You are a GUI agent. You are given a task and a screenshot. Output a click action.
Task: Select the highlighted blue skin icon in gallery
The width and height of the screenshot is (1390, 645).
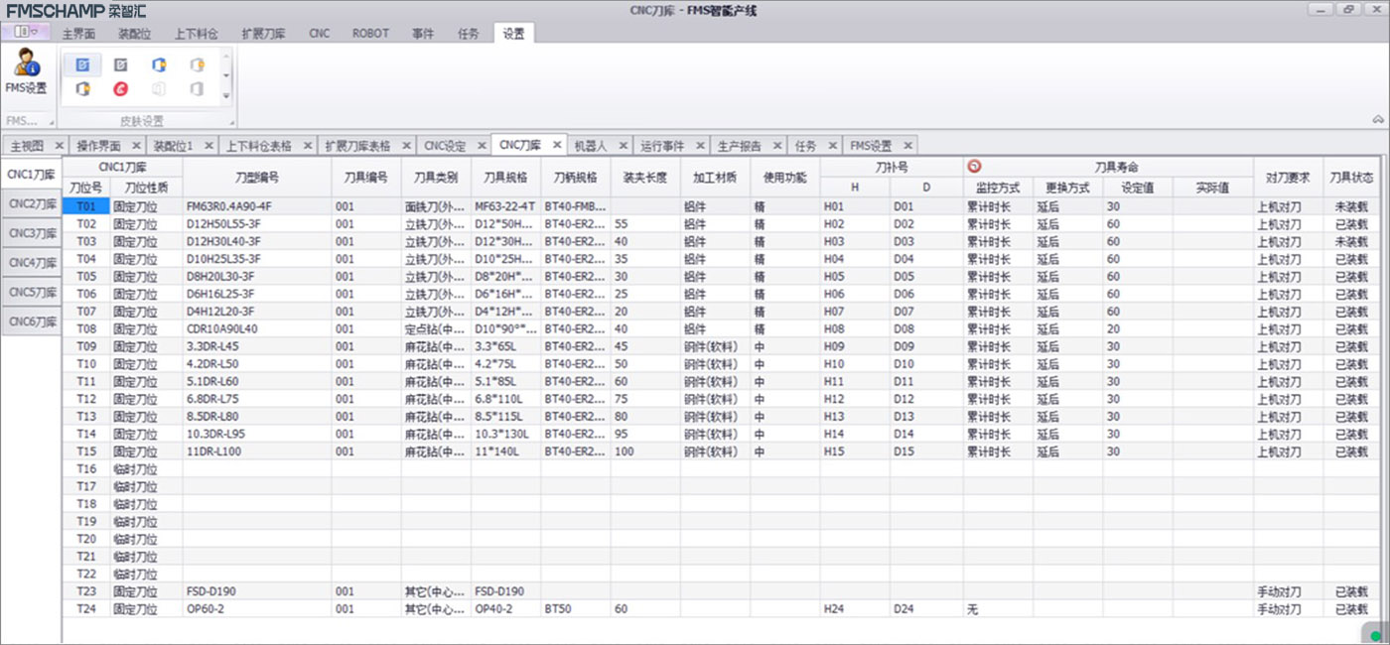pos(83,65)
